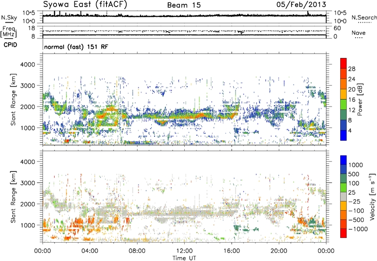The height and width of the screenshot is (261, 377).
Task: Click the '60' Nave axis tick label
Action: [x=337, y=28]
